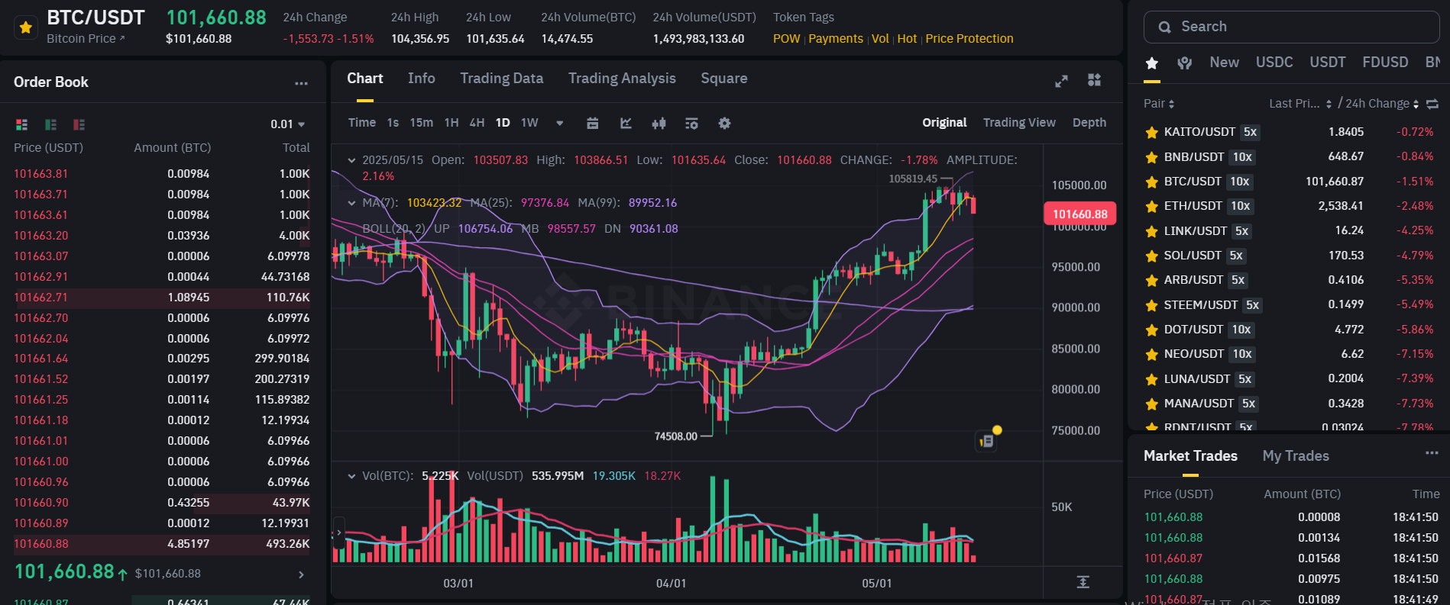This screenshot has height=605, width=1450.
Task: Expand more time intervals dropdown
Action: tap(559, 123)
